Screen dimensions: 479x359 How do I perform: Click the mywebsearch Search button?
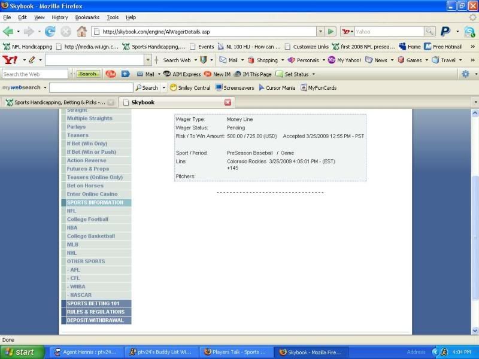[147, 87]
